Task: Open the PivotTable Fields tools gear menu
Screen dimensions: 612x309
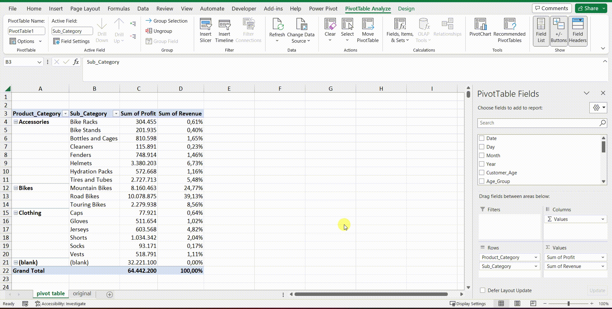Action: 598,108
